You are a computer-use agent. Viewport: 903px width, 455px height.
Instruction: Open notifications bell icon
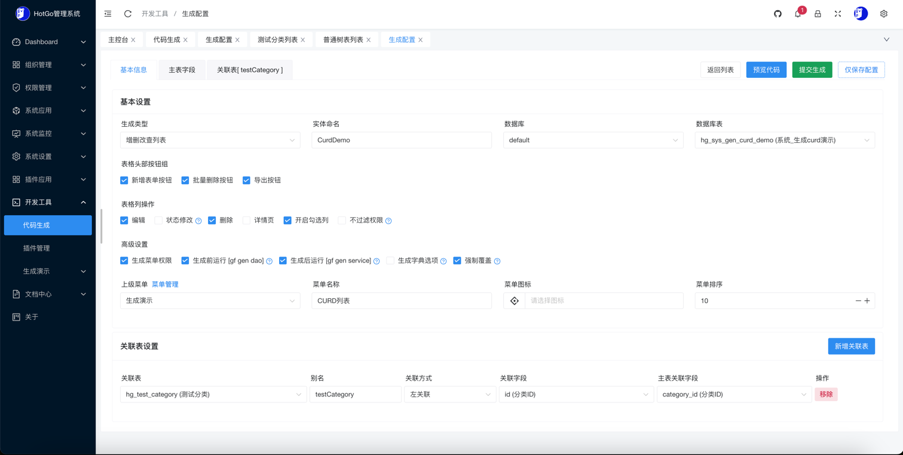pos(798,14)
